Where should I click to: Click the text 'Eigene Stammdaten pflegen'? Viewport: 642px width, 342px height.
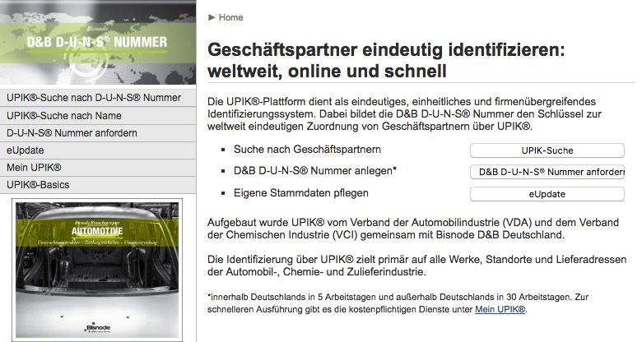(x=301, y=192)
